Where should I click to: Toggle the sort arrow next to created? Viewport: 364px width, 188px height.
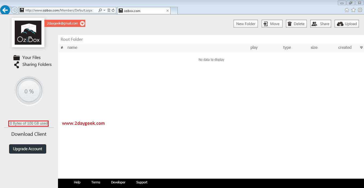coord(361,48)
